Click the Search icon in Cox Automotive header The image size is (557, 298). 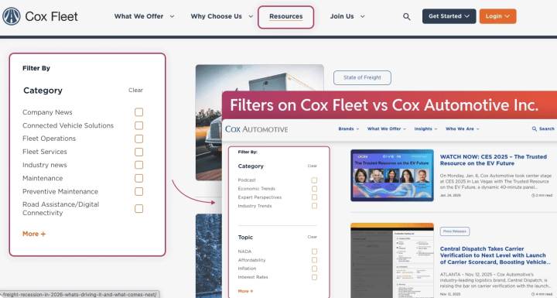tap(535, 128)
